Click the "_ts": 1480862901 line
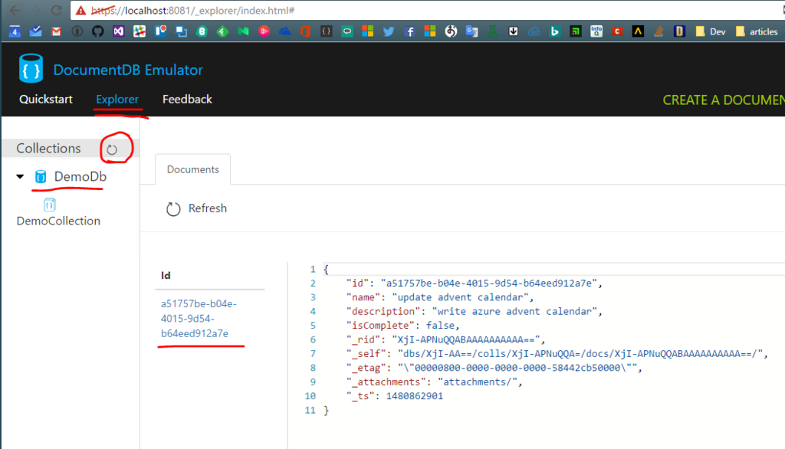 coord(395,396)
